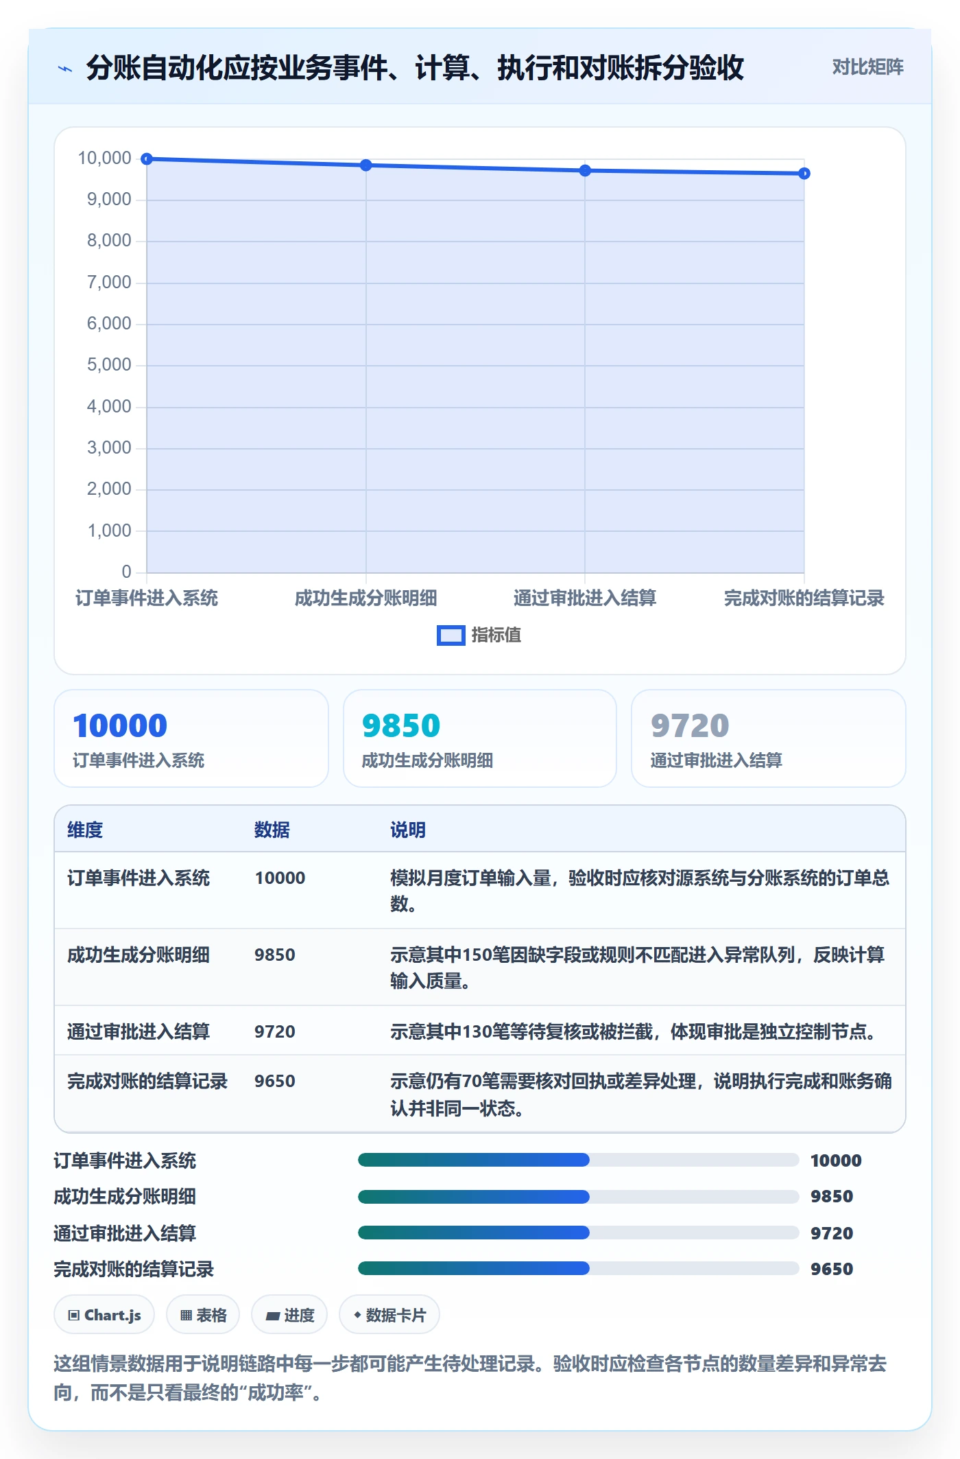The width and height of the screenshot is (960, 1459).
Task: Click the x-axis label 订单事件进入系统
Action: (147, 598)
